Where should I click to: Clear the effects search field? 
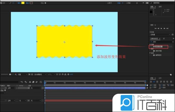click(173, 42)
